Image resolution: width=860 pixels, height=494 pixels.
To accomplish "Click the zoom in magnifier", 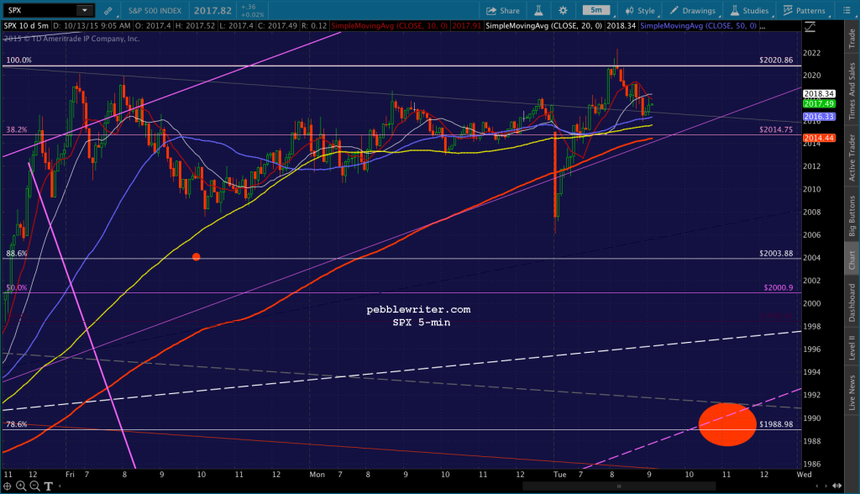I will (x=21, y=486).
